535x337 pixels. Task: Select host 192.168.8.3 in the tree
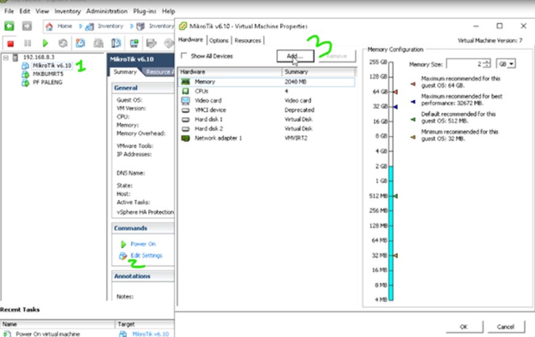(39, 57)
